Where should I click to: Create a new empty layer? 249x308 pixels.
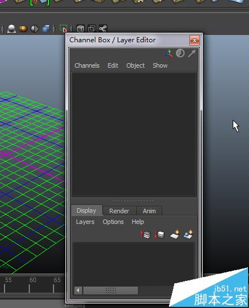click(175, 234)
